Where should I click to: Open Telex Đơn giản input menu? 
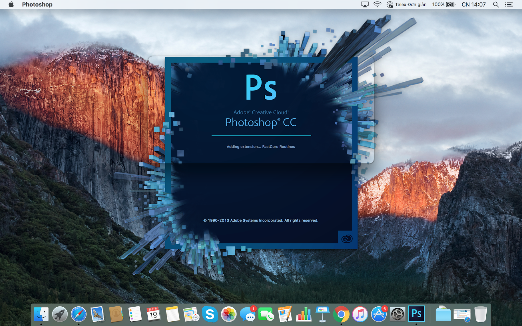point(406,4)
